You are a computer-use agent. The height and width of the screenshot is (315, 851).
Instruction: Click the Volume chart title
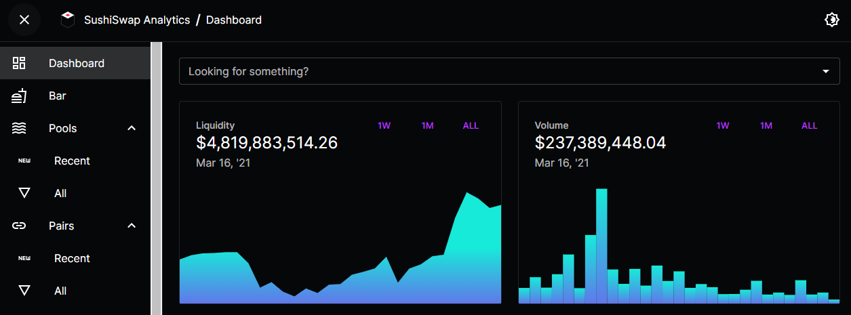(552, 125)
